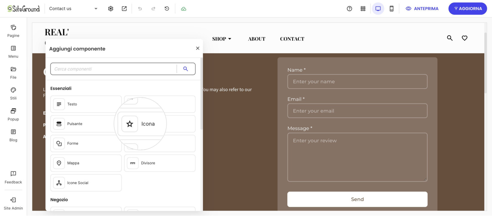The width and height of the screenshot is (492, 216).
Task: Click the component search magnifier button
Action: (186, 69)
